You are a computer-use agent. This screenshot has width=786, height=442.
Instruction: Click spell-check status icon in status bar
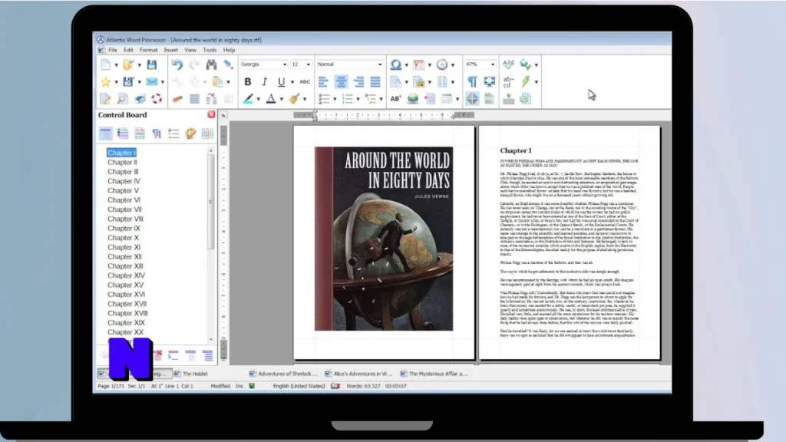tap(335, 386)
